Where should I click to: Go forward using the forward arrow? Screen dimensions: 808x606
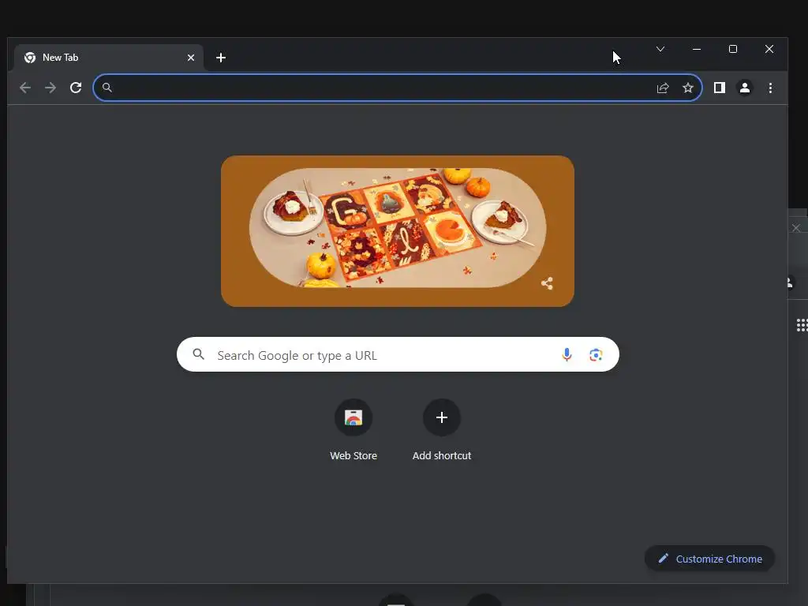click(50, 88)
